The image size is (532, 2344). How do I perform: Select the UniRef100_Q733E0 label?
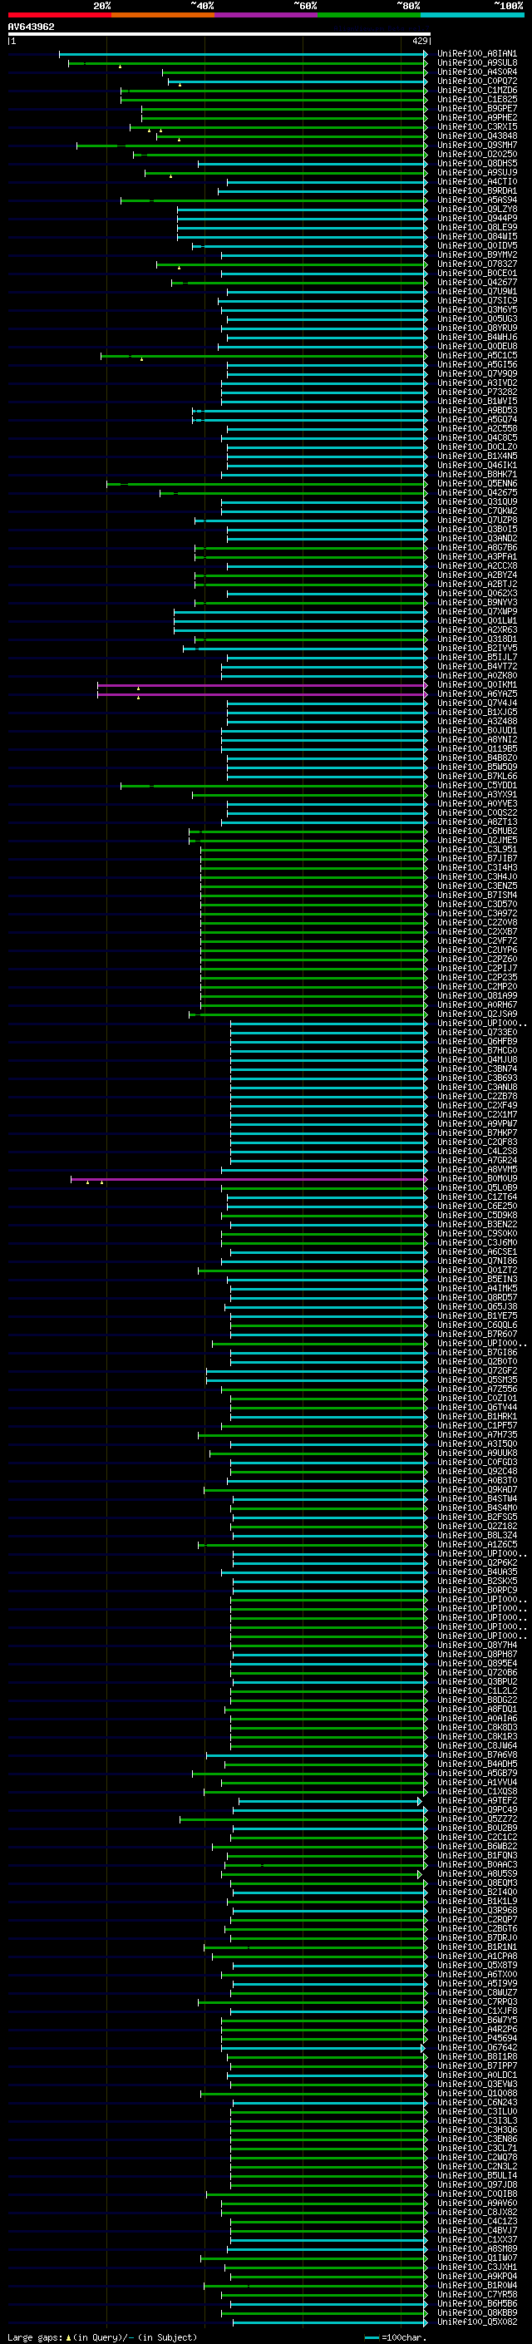pyautogui.click(x=477, y=1033)
